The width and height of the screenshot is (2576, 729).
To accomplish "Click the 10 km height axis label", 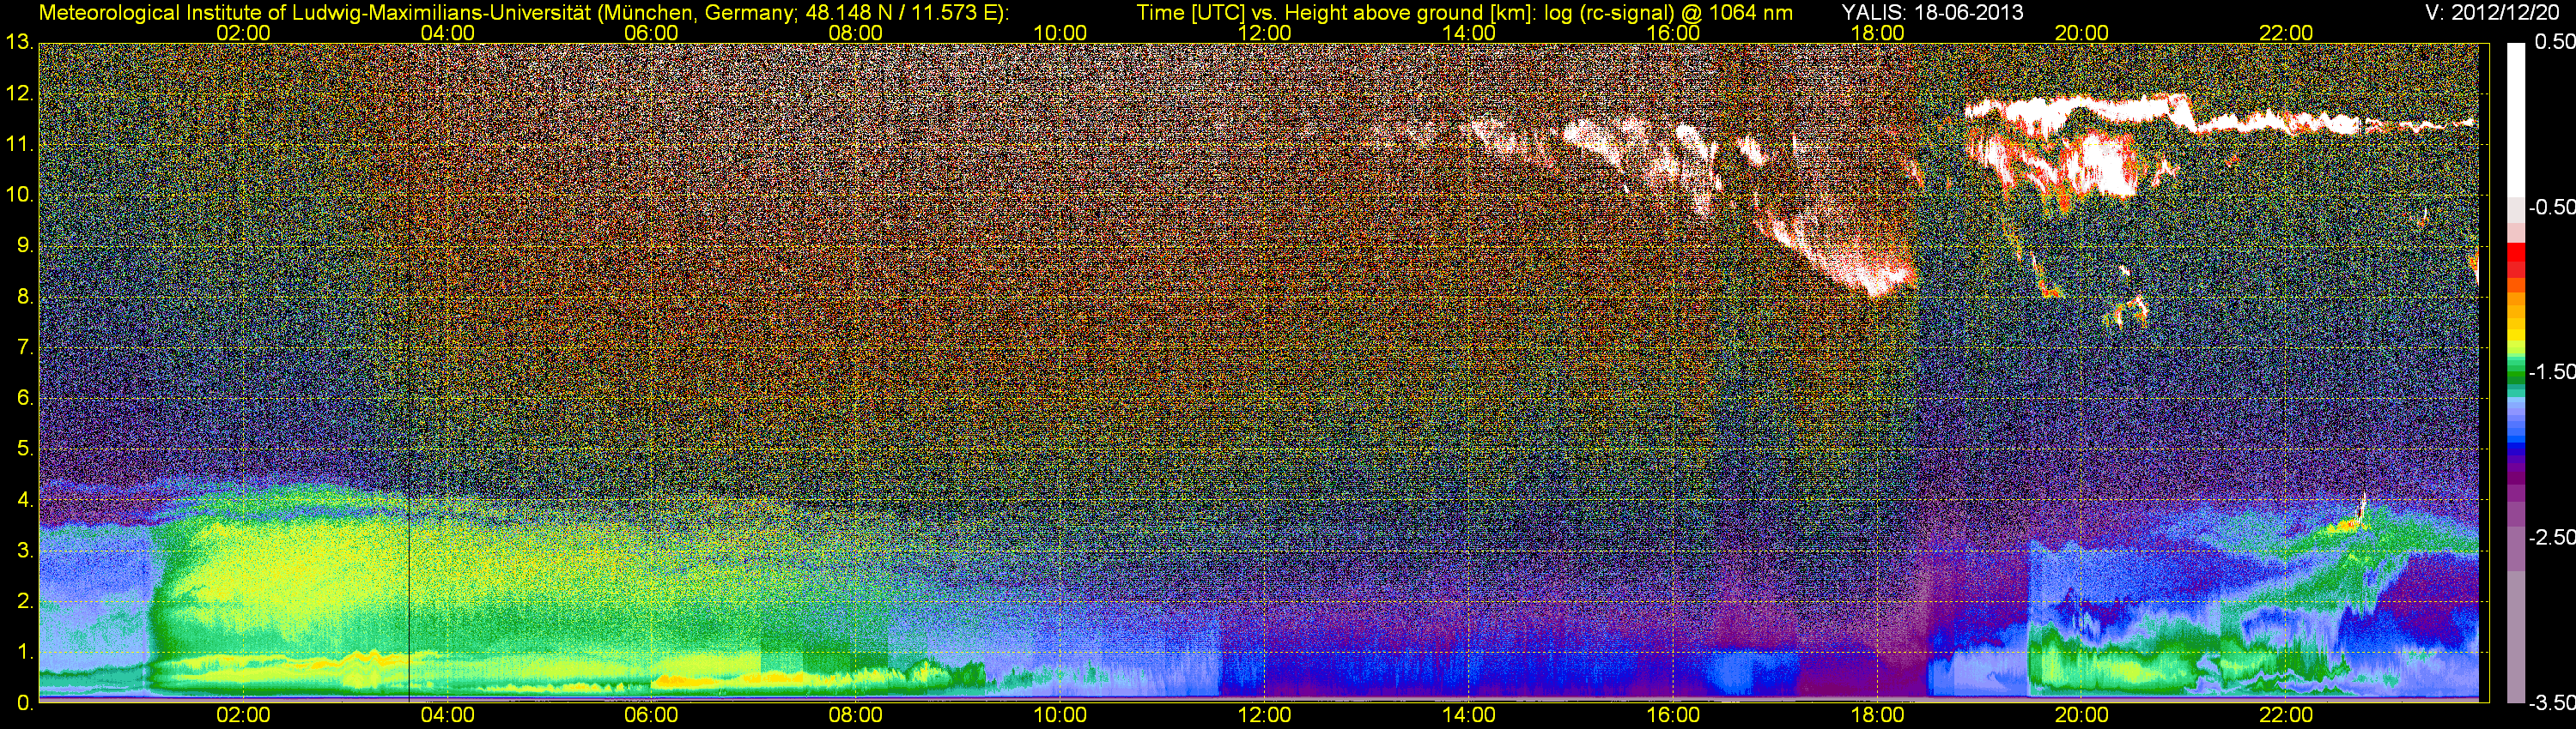I will [x=19, y=195].
